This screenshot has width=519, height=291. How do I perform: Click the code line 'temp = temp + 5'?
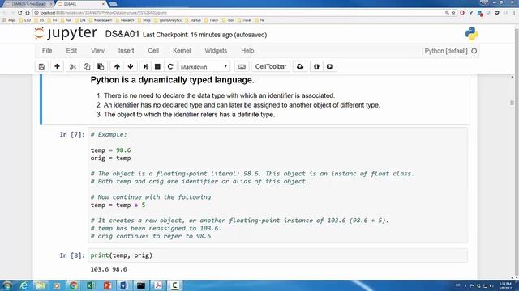click(x=118, y=205)
